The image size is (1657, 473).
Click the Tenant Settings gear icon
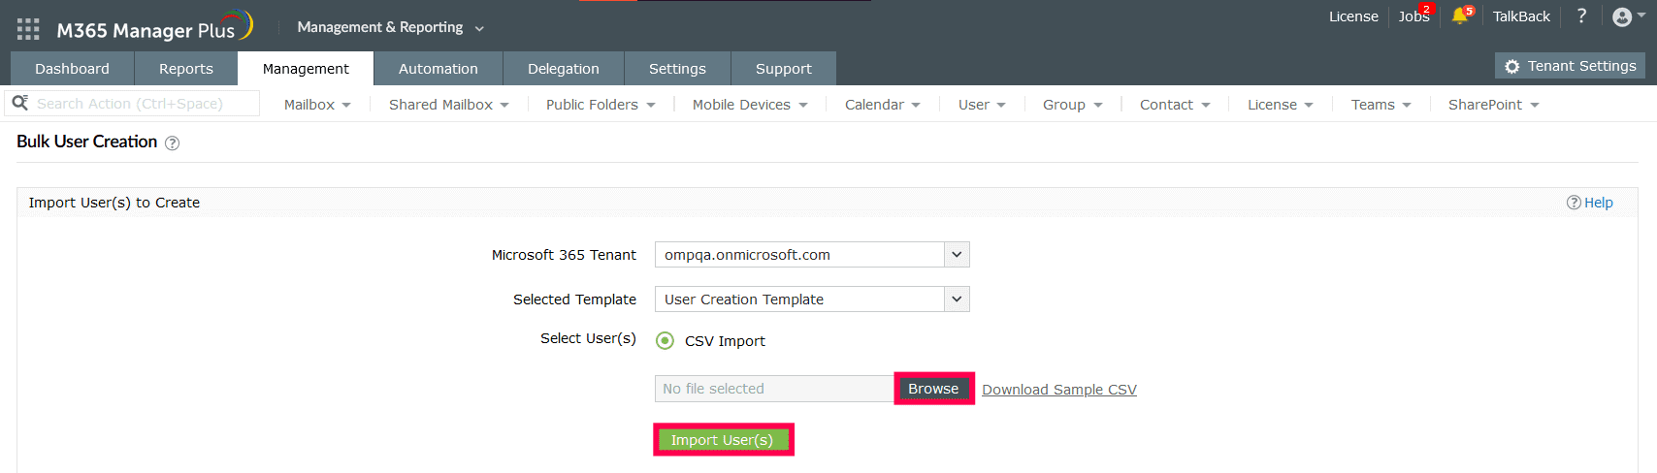pos(1511,67)
